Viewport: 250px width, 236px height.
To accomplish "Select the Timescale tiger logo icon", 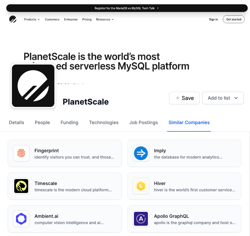I will click(21, 186).
